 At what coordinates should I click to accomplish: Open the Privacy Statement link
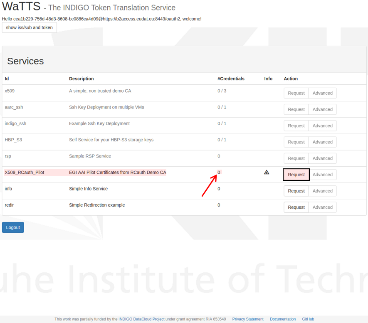click(x=248, y=319)
